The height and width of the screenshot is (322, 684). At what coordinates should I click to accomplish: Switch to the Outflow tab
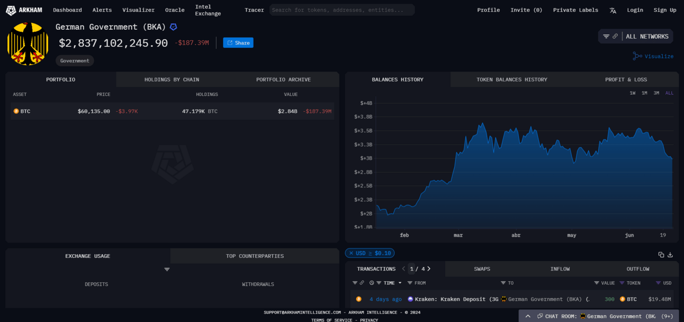638,269
